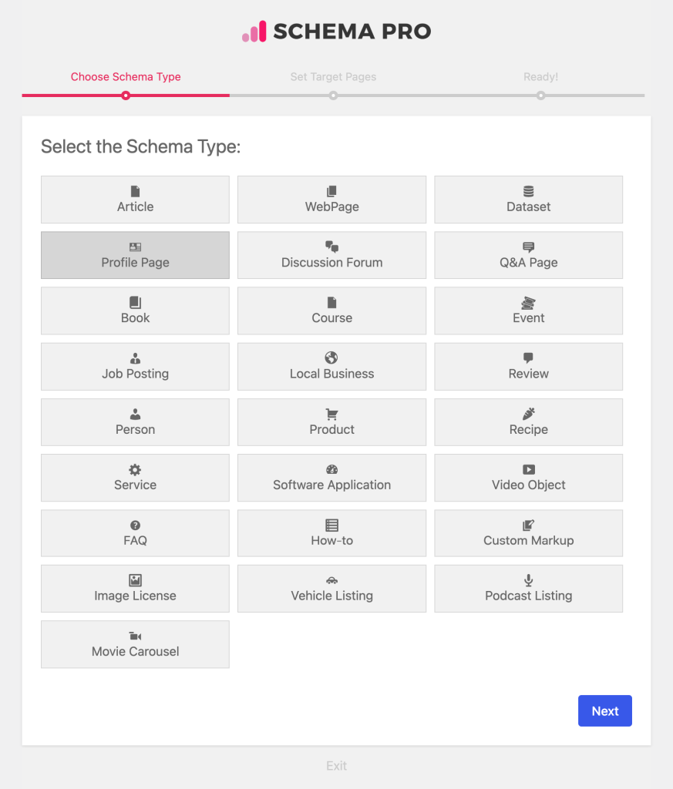Image resolution: width=673 pixels, height=789 pixels.
Task: Click the Custom Markup edit icon
Action: pos(528,525)
